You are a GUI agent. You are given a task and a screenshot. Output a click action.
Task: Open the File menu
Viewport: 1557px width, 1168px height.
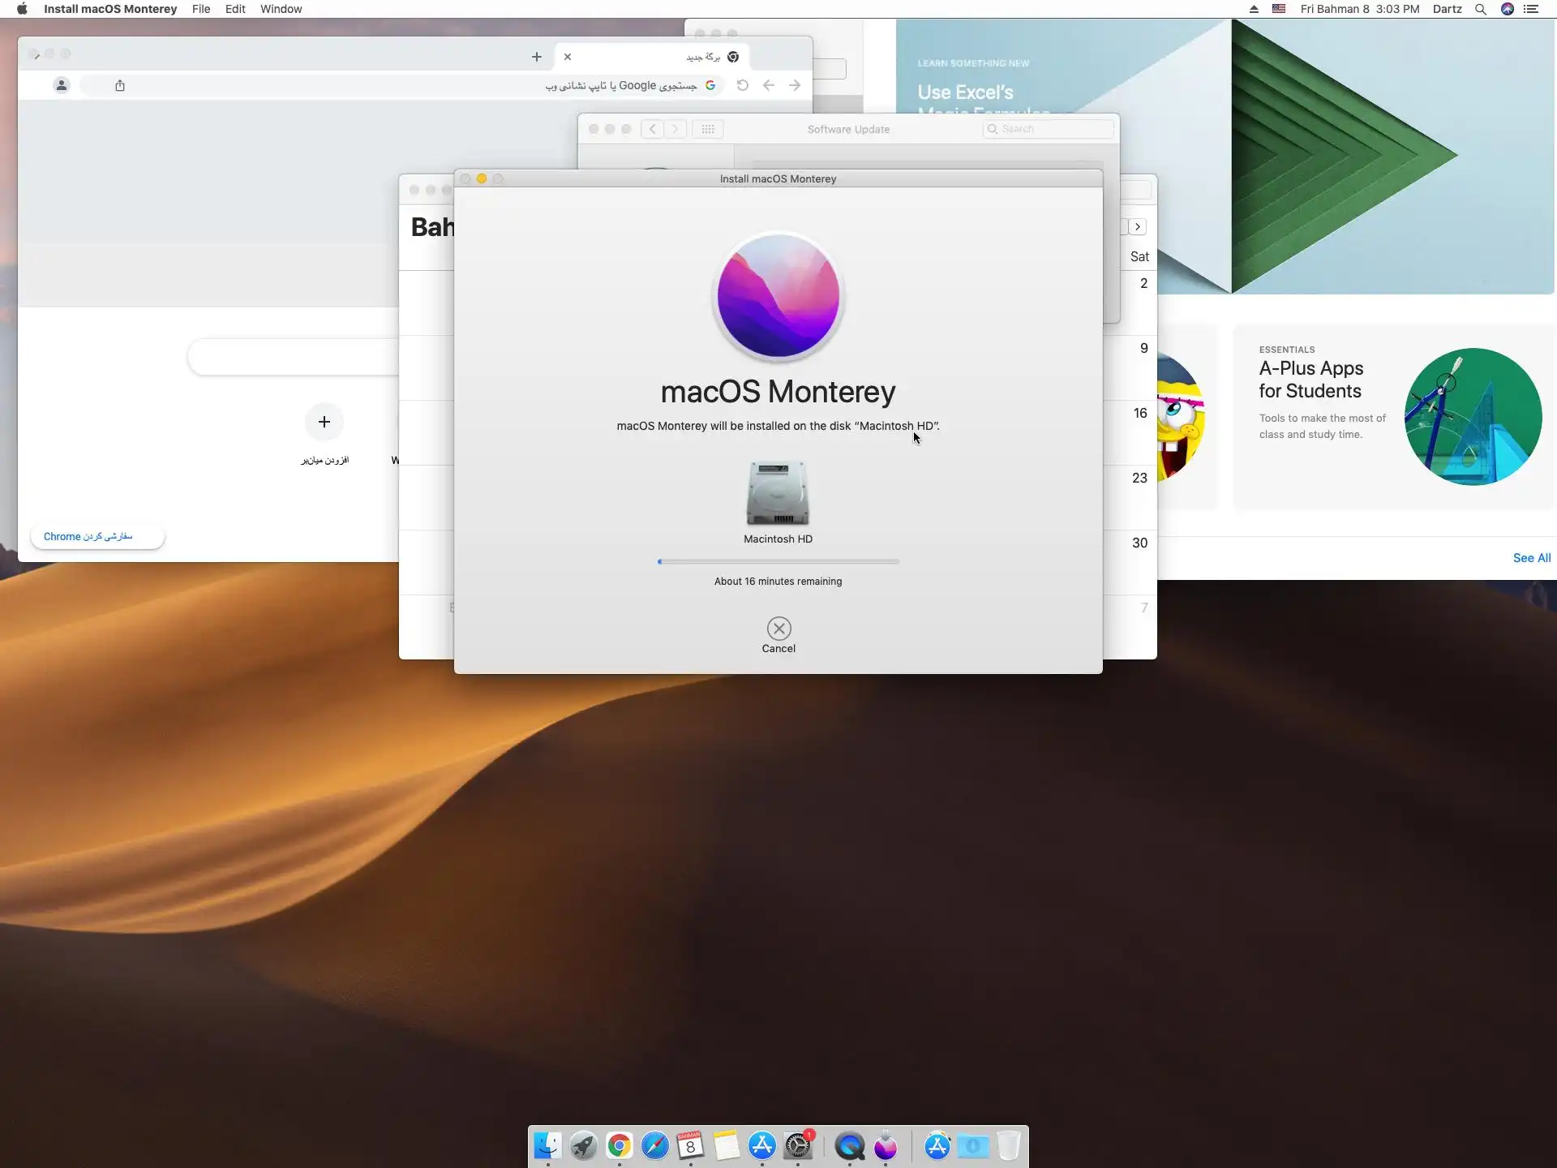[x=200, y=9]
